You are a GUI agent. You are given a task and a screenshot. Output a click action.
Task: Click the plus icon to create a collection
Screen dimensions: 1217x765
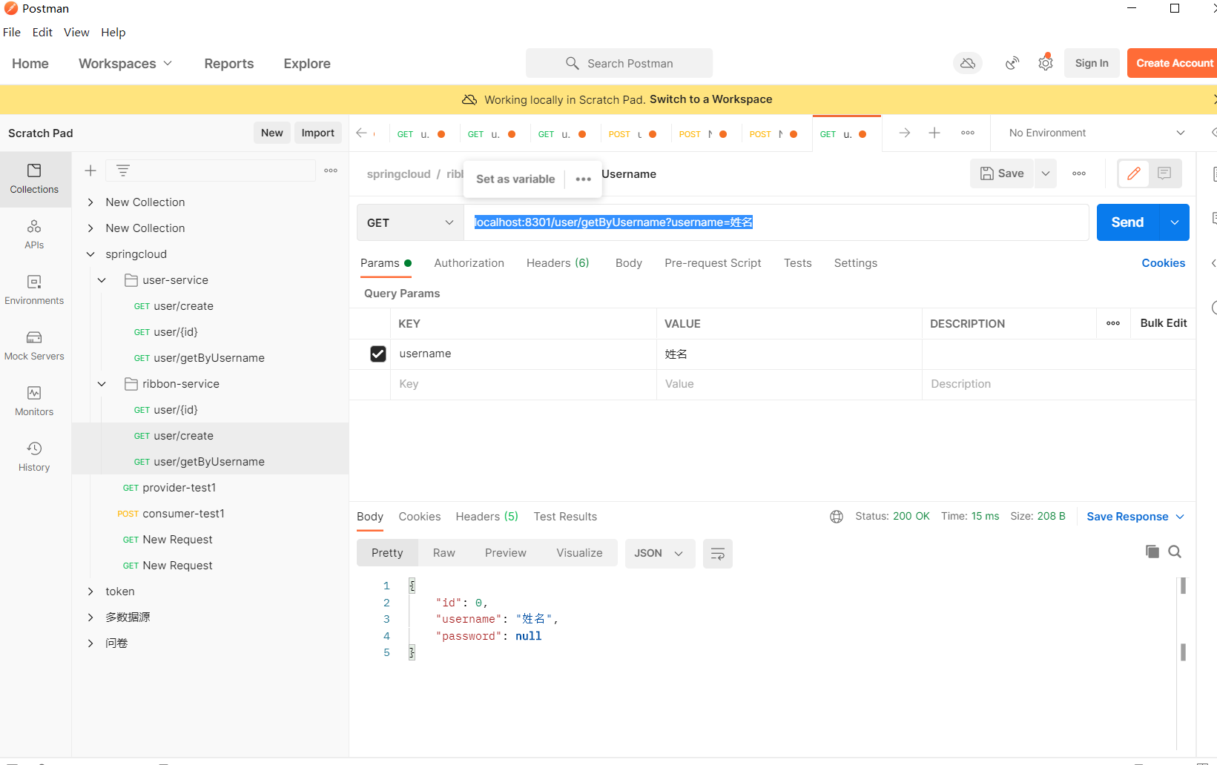[90, 170]
